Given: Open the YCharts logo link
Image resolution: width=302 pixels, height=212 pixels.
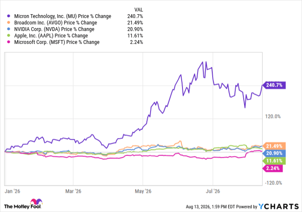Looking at the screenshot, I should click(279, 206).
